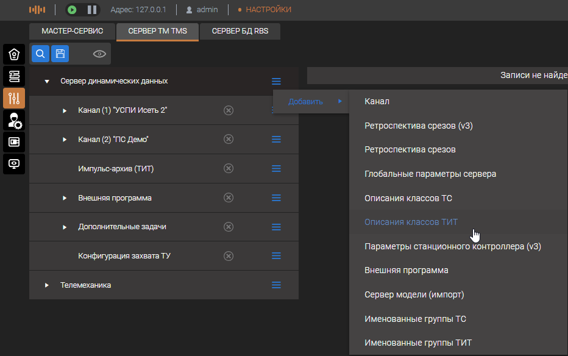Select "Ретроспектива срезов (v3)" in the submenu
The image size is (568, 356).
[x=418, y=126]
